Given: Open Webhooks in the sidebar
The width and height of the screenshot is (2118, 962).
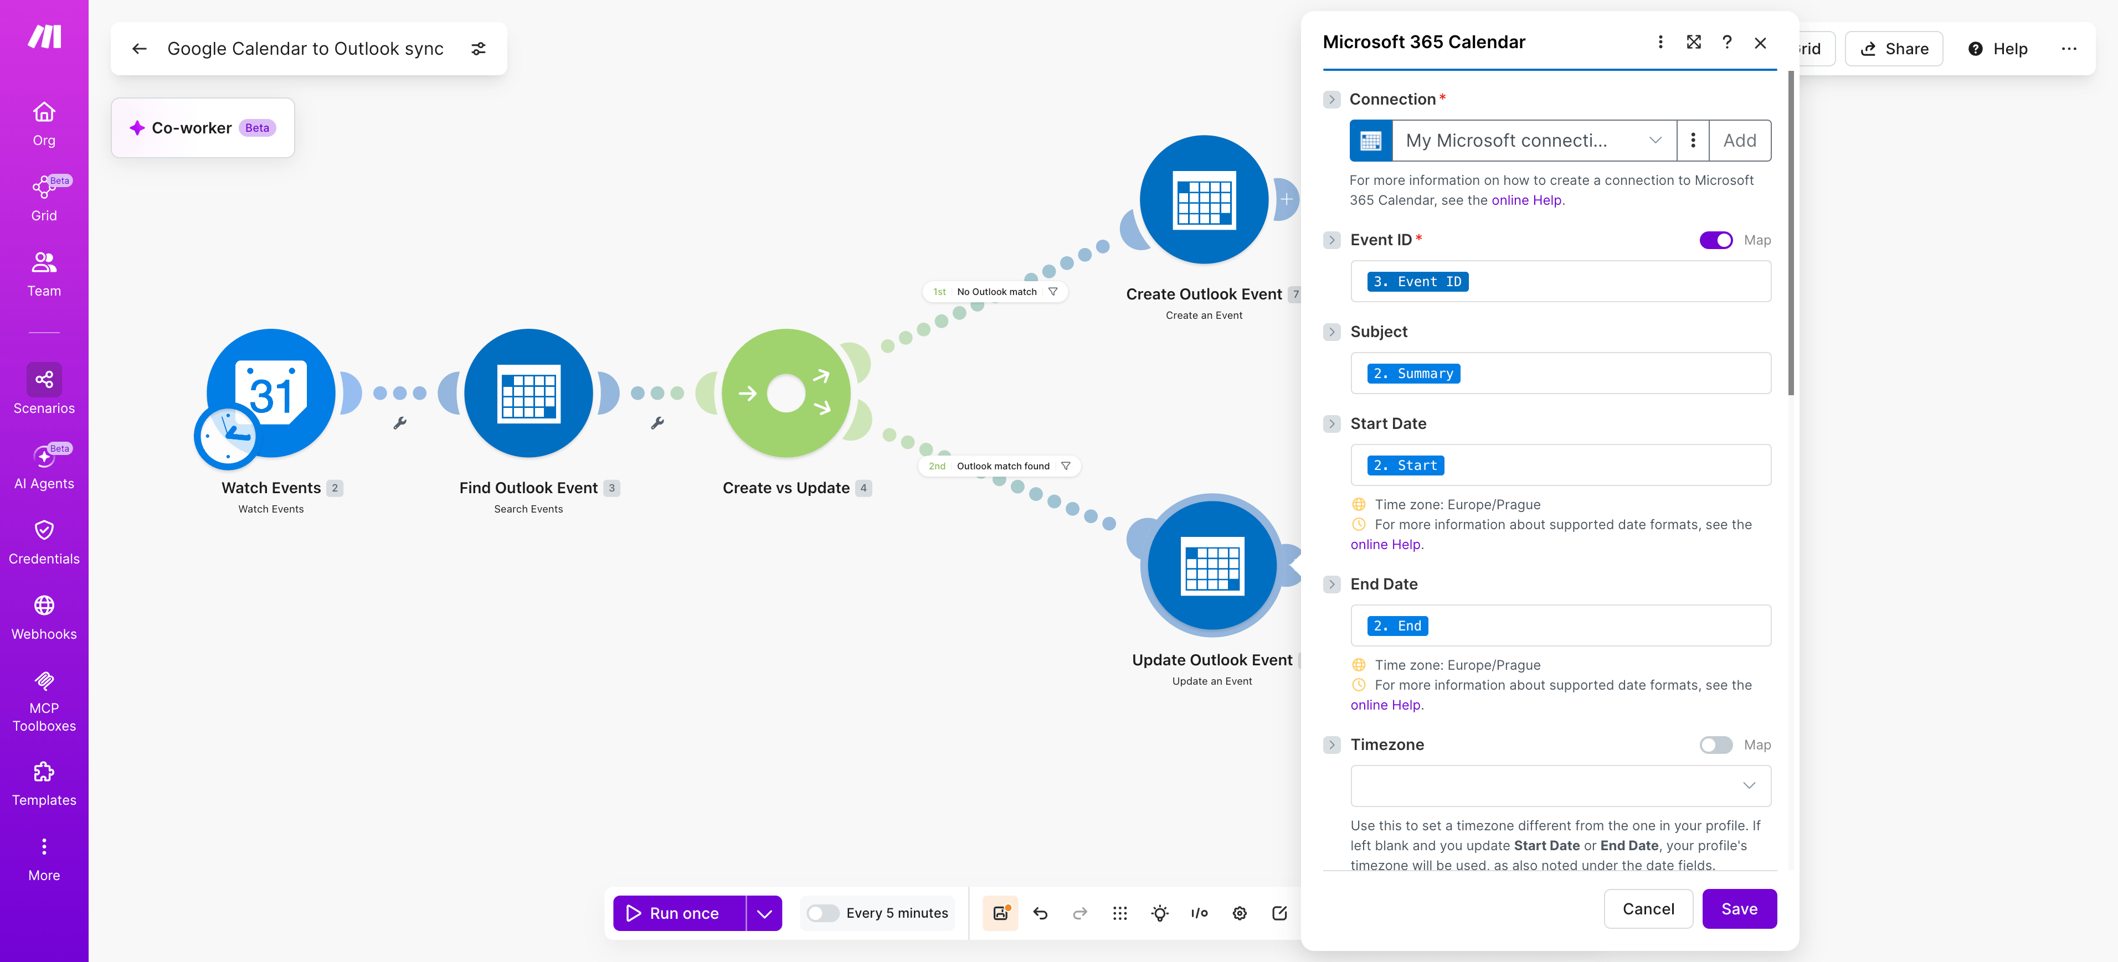Looking at the screenshot, I should [x=44, y=618].
